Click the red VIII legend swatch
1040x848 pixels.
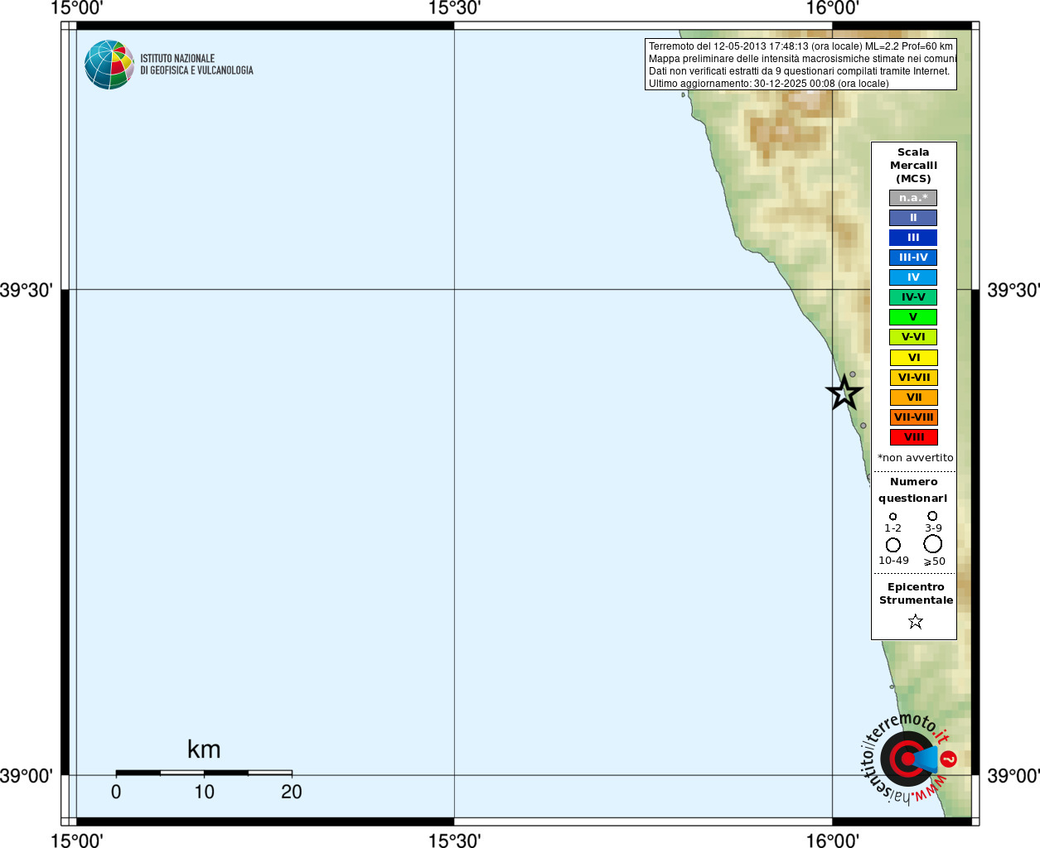(914, 437)
